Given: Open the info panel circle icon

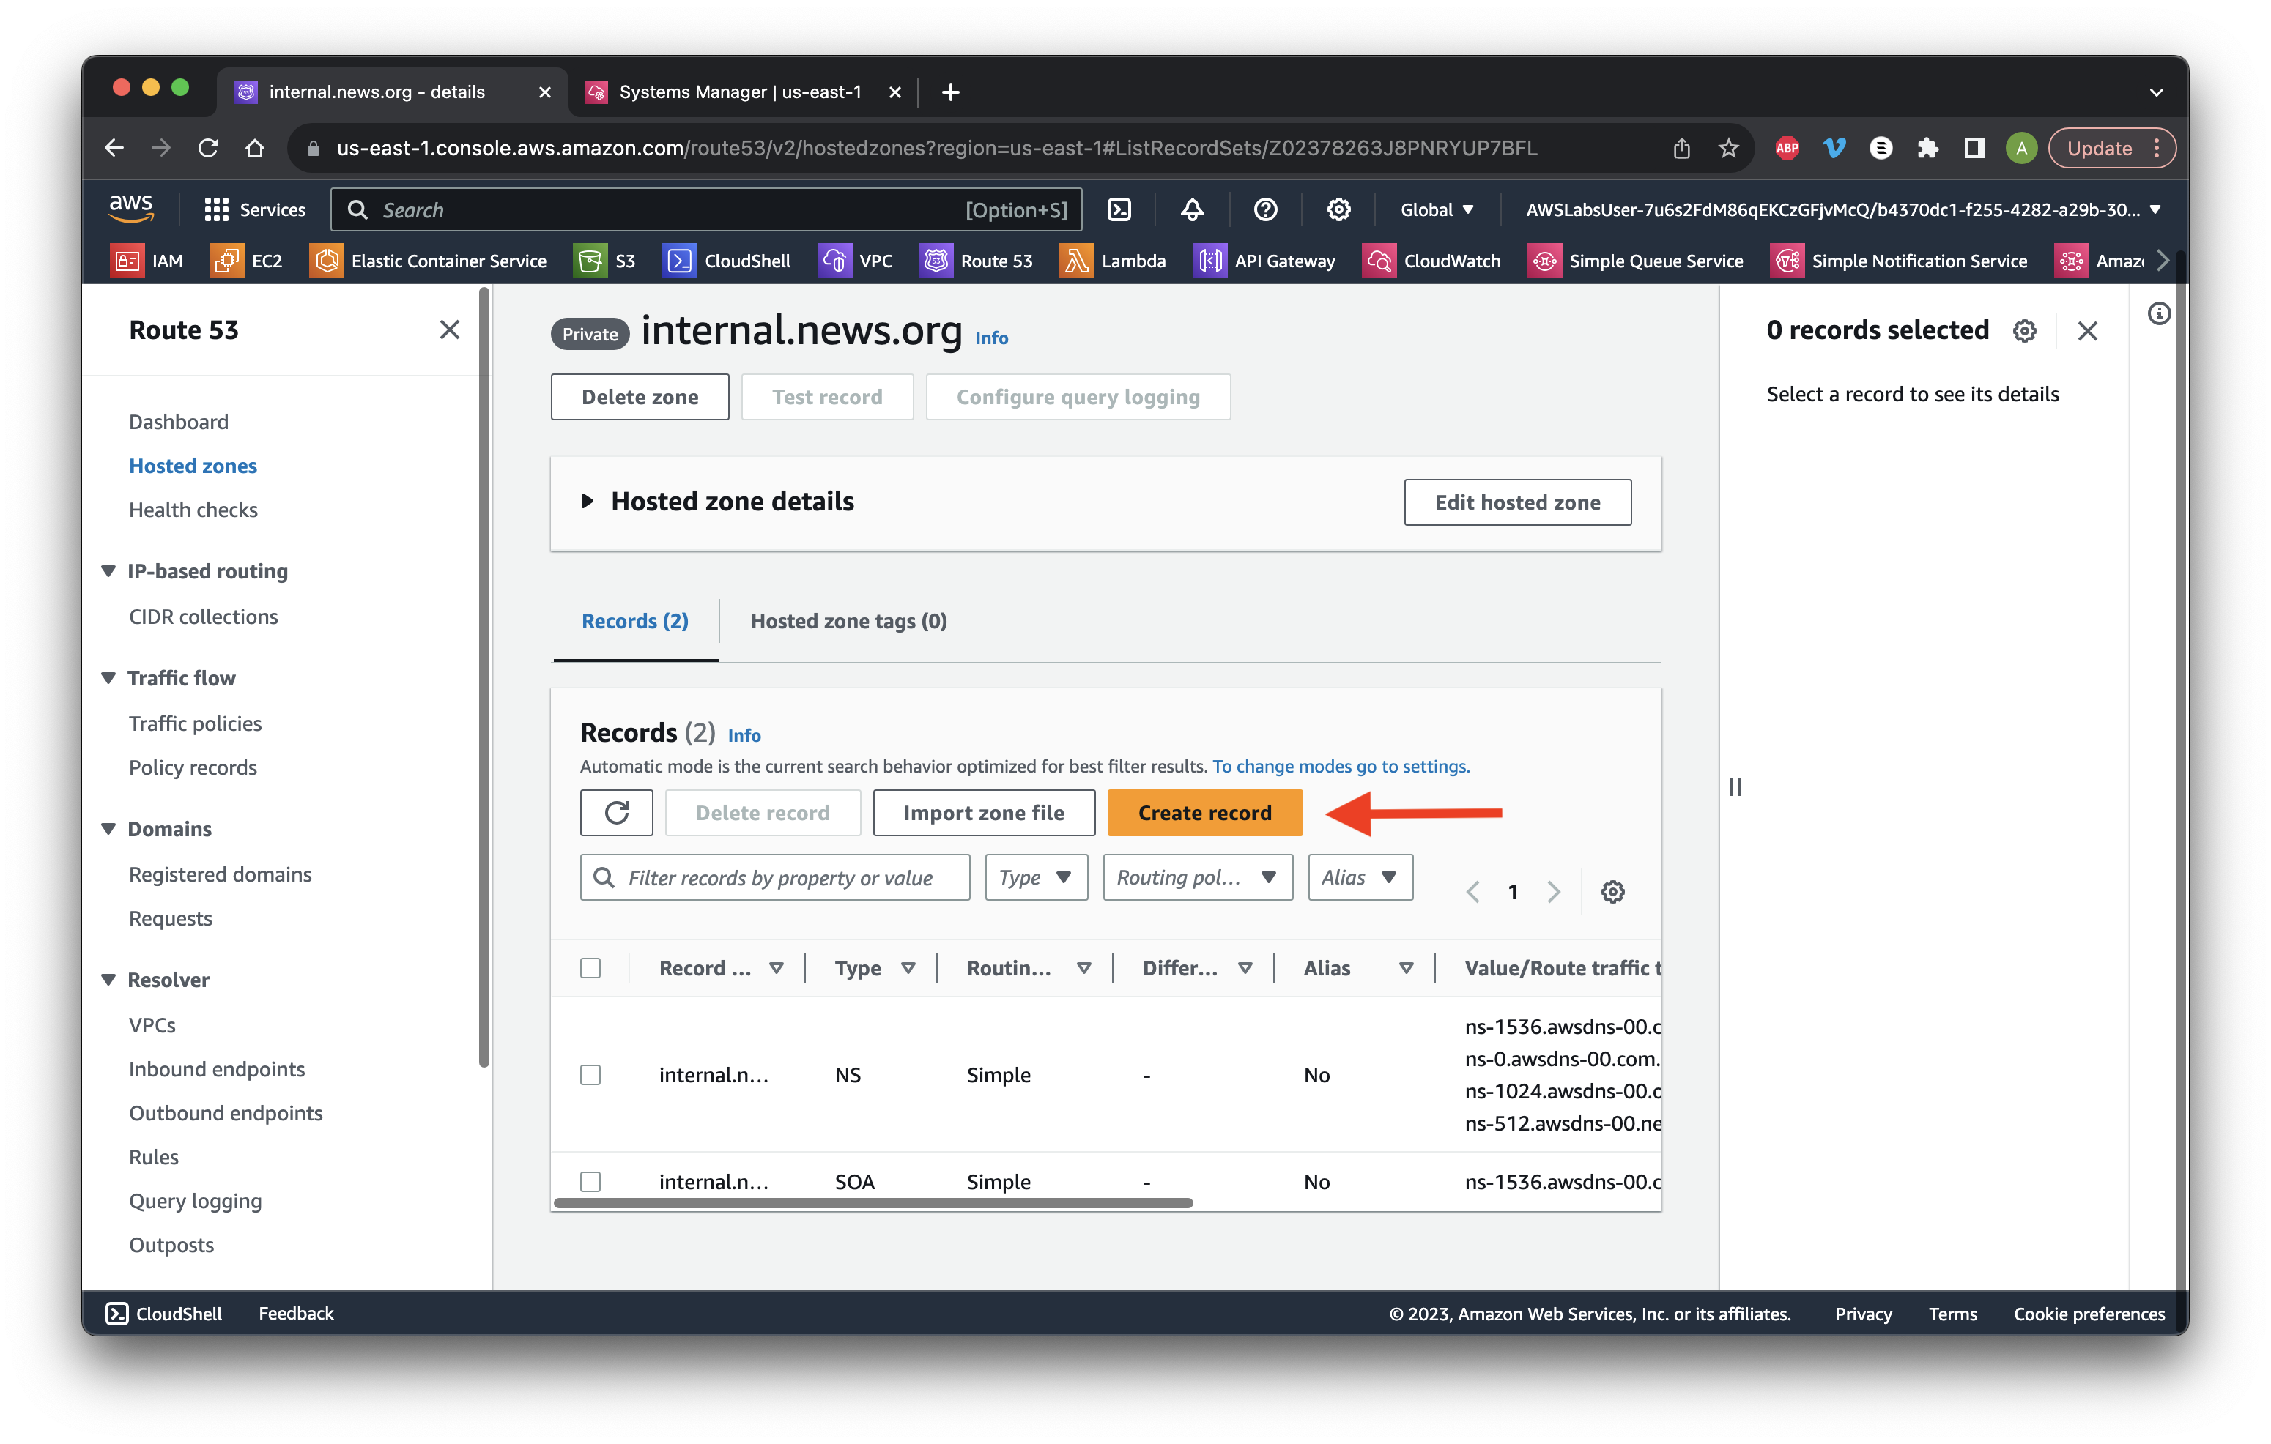Looking at the screenshot, I should [2159, 314].
